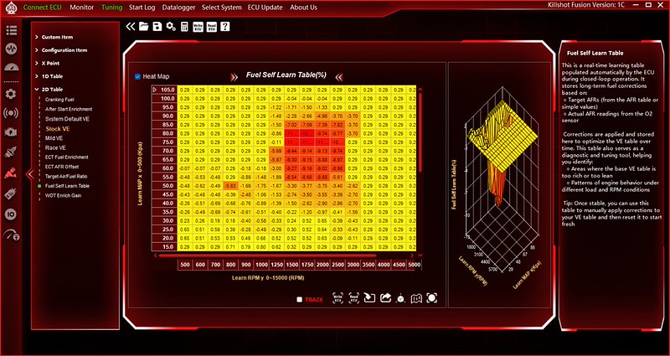Click Connect ECU in the menu bar
This screenshot has height=356, width=670.
[43, 8]
